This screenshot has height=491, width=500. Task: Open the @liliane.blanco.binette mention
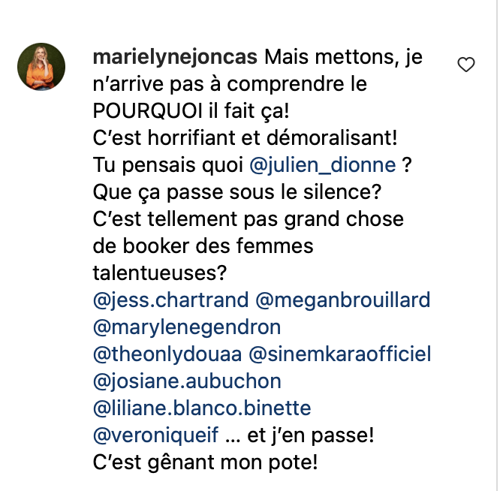pyautogui.click(x=202, y=408)
